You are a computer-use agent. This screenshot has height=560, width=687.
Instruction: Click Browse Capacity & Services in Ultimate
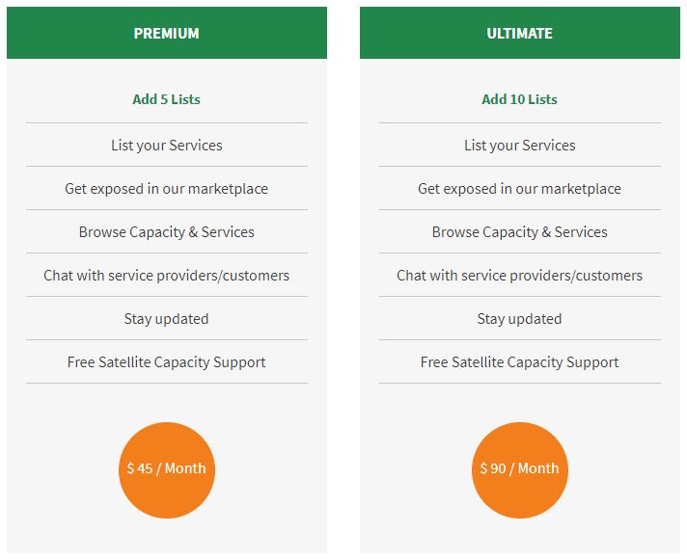coord(520,232)
